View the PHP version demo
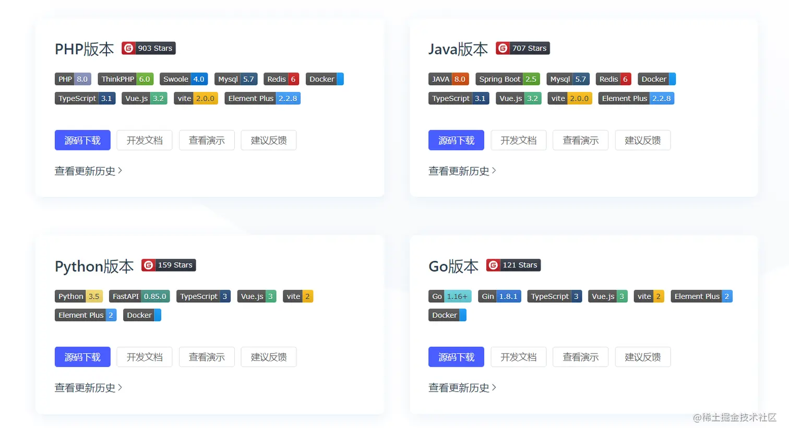The image size is (789, 435). [x=207, y=140]
